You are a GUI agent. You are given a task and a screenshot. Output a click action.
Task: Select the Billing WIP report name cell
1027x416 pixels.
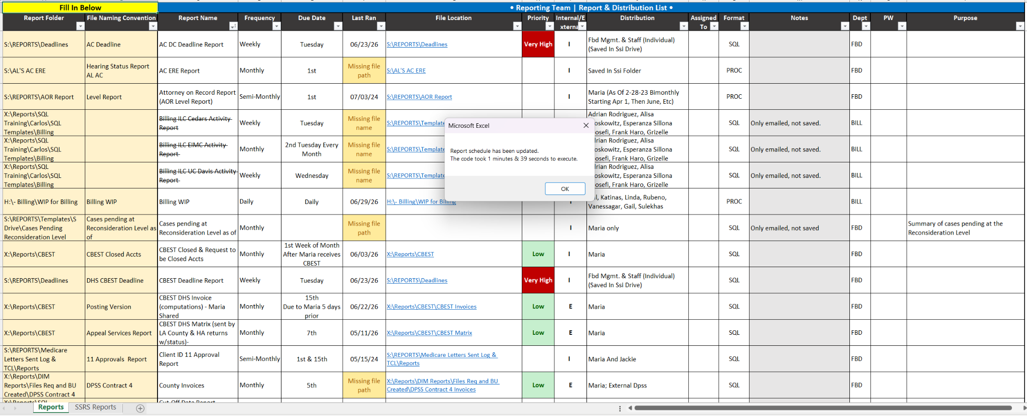pyautogui.click(x=198, y=201)
